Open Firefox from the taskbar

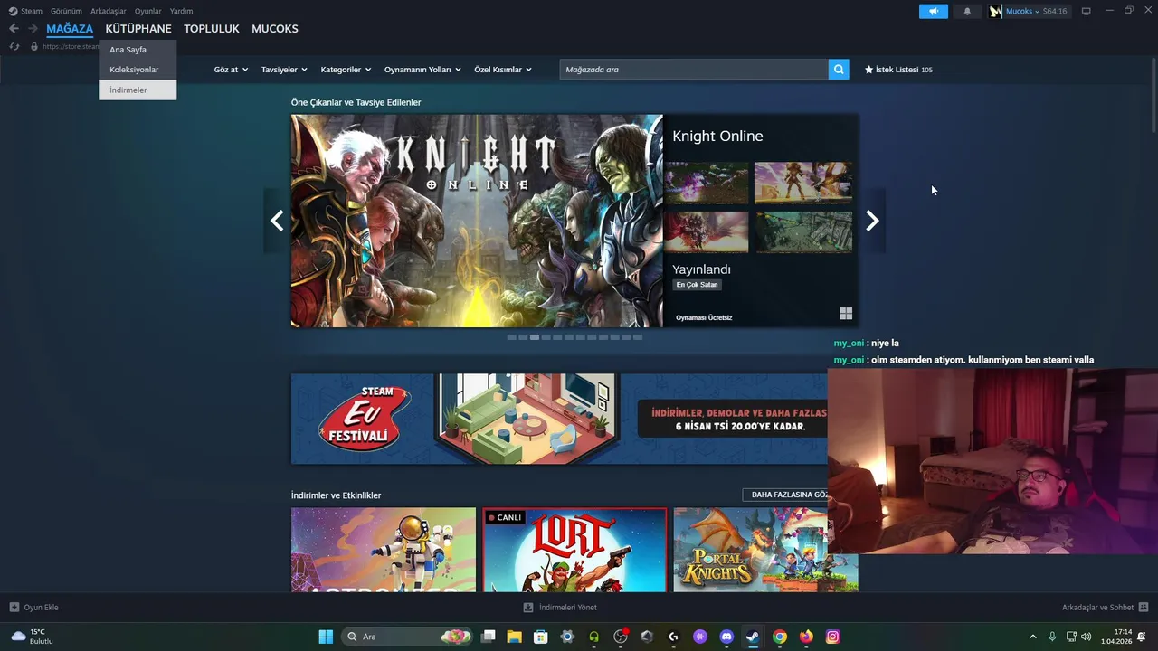click(x=806, y=637)
